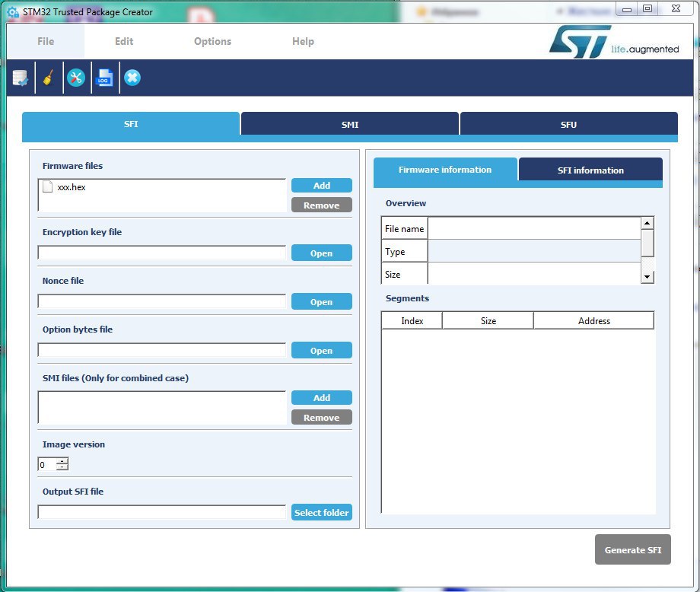Click the database check toolbar icon
Image resolution: width=700 pixels, height=592 pixels.
20,78
